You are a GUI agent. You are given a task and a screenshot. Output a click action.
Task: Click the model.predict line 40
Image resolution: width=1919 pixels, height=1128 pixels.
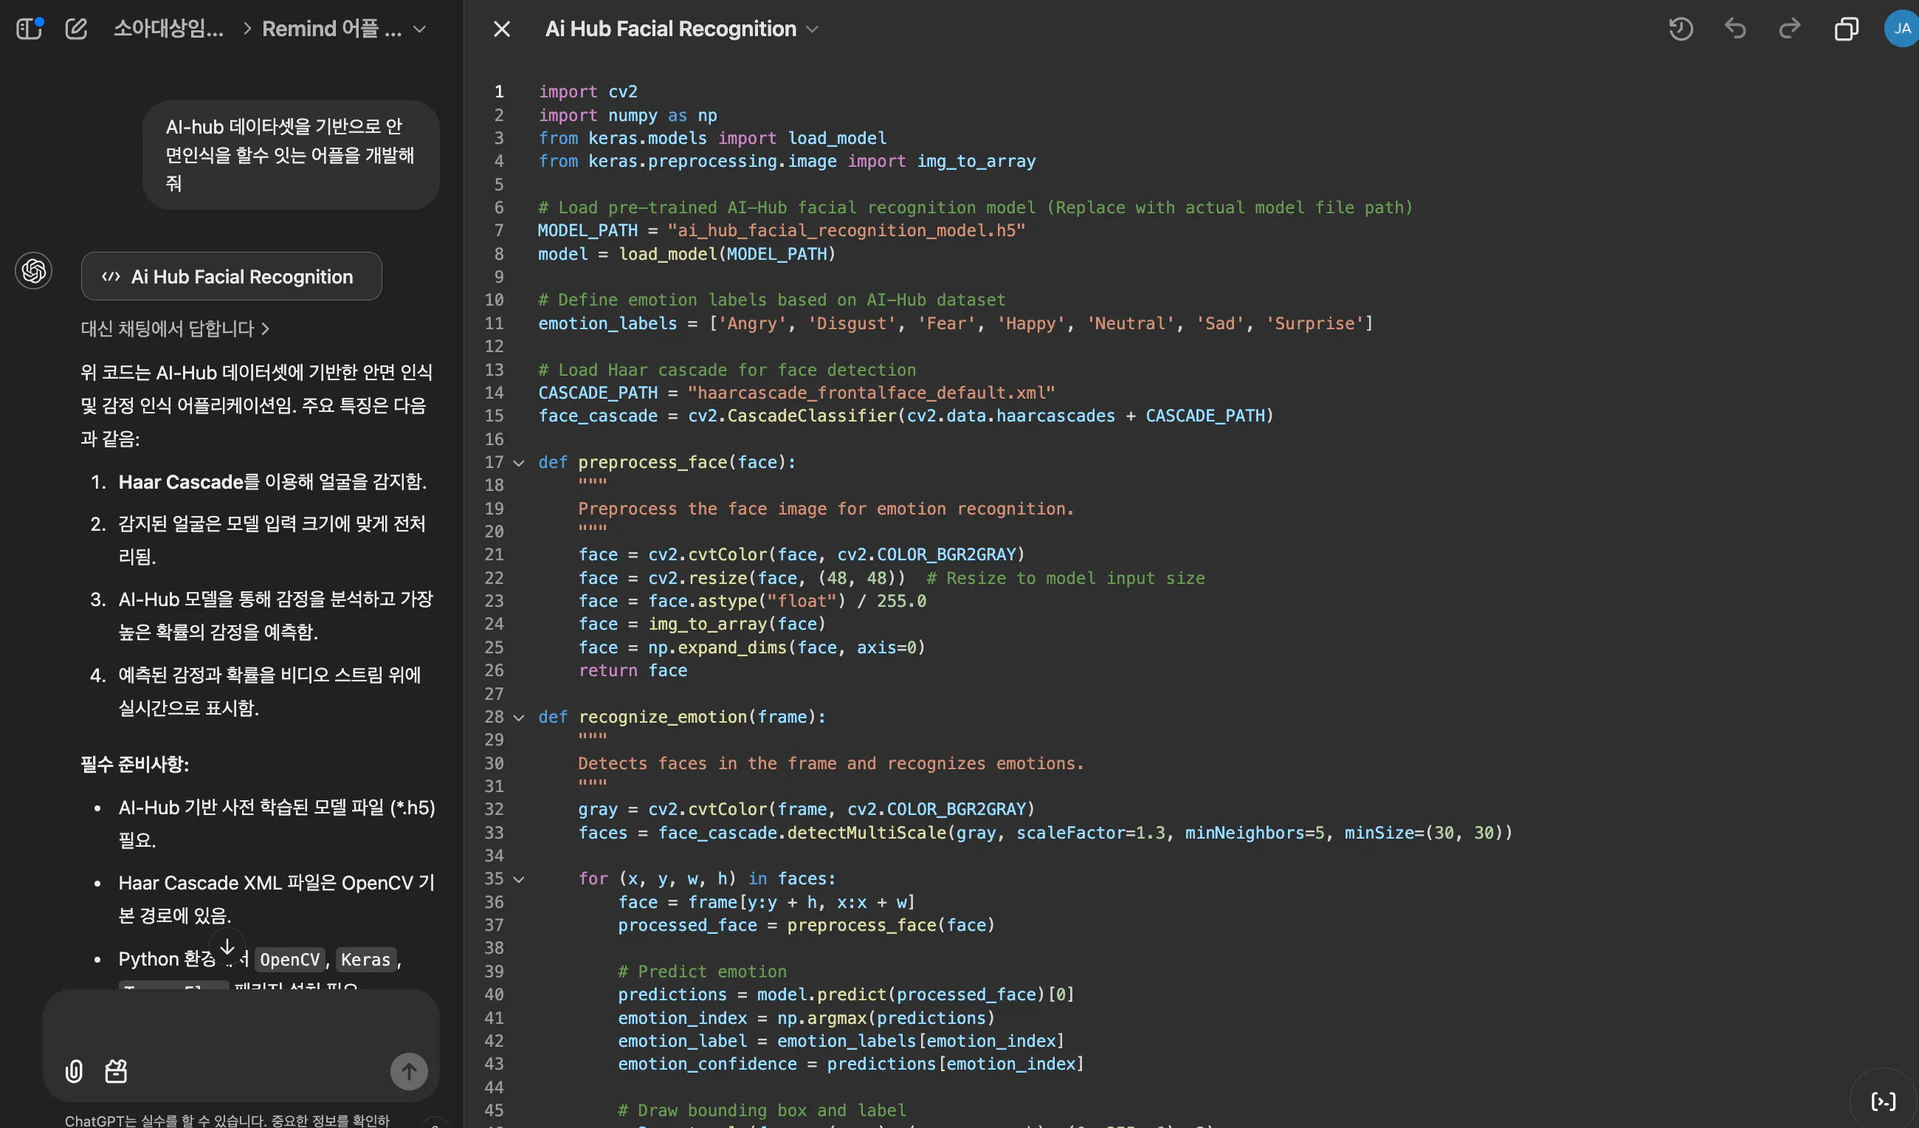[846, 994]
